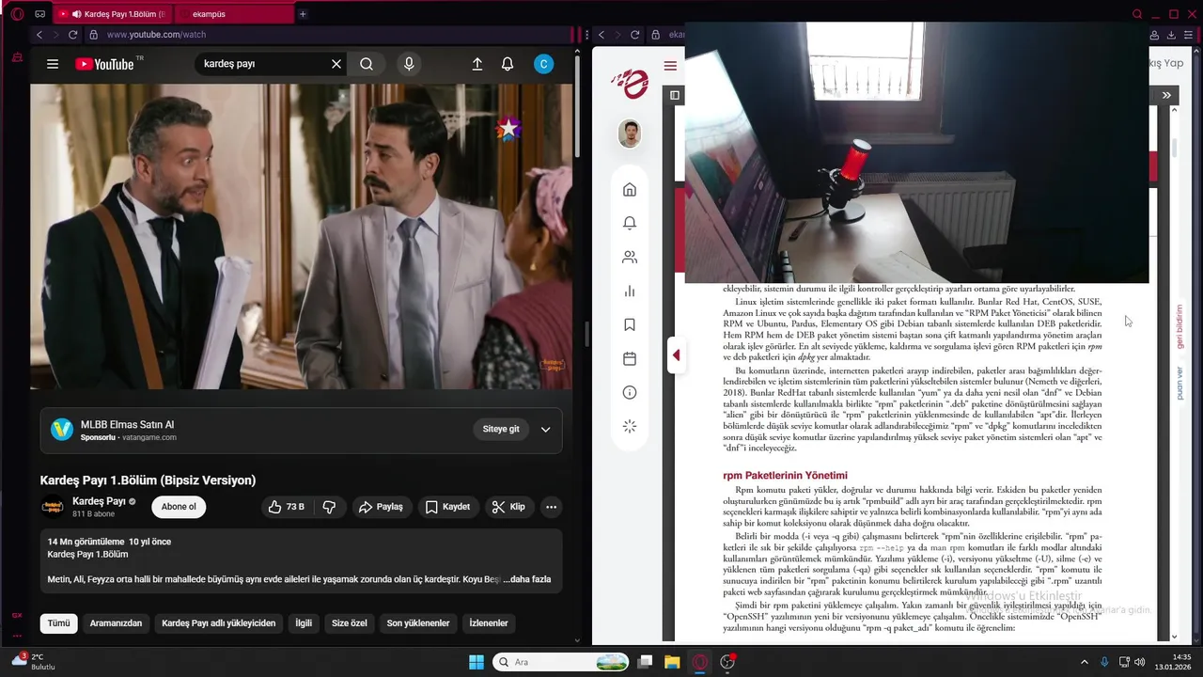Click the taskbar Ara search box
The width and height of the screenshot is (1203, 677).
pos(560,662)
